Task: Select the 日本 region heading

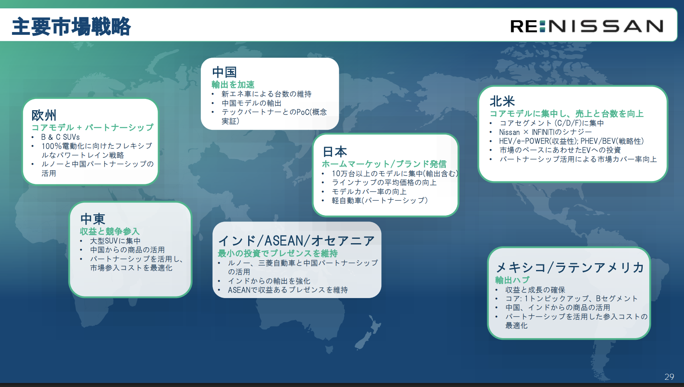Action: tap(335, 152)
